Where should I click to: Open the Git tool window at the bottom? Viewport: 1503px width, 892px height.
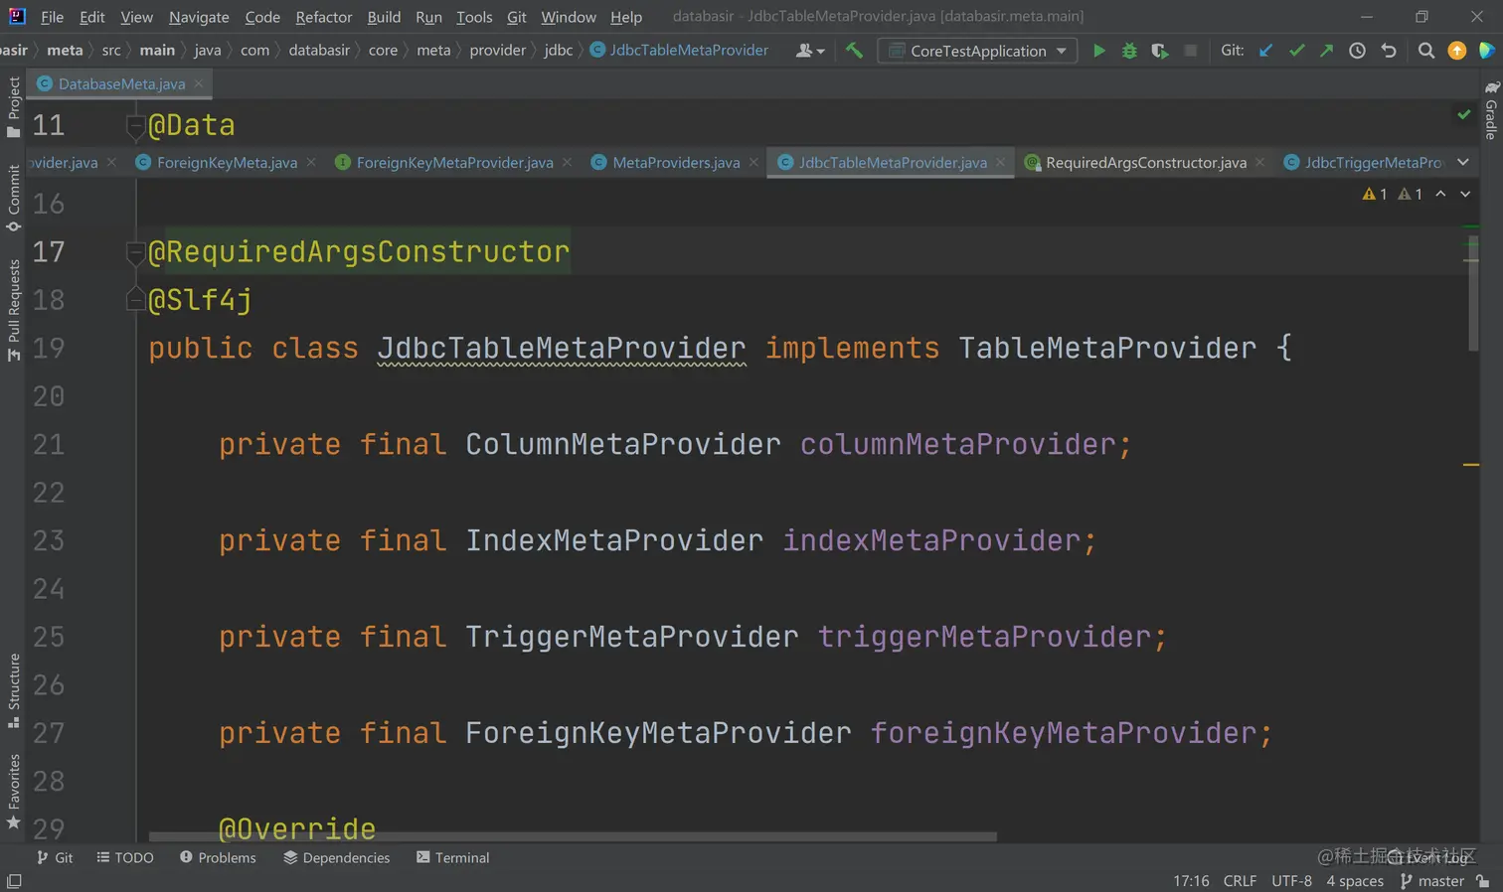55,857
